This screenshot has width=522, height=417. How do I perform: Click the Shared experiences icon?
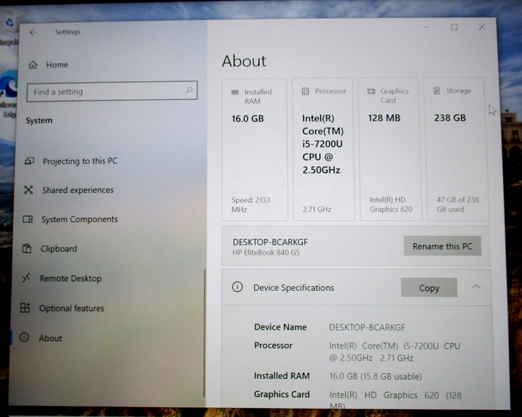[28, 190]
